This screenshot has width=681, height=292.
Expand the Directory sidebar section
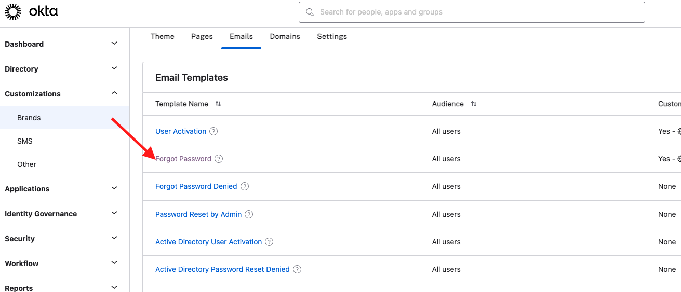pyautogui.click(x=114, y=68)
